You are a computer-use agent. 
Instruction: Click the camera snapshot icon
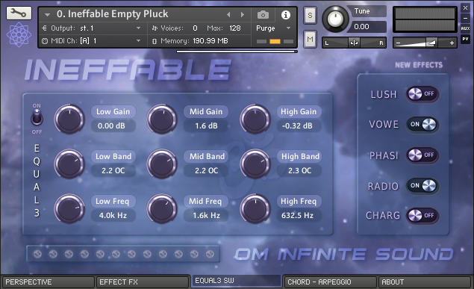pyautogui.click(x=263, y=14)
